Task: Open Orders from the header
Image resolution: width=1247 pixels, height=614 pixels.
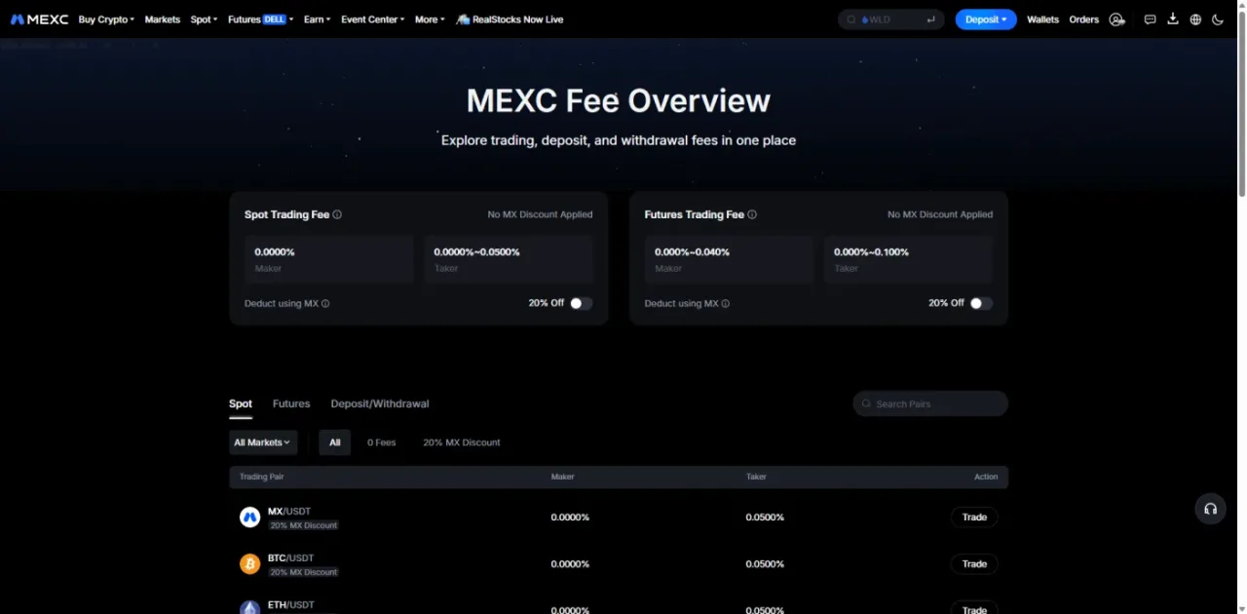Action: [1084, 19]
